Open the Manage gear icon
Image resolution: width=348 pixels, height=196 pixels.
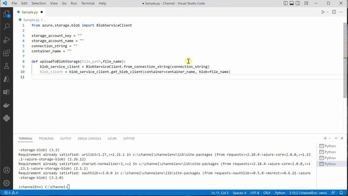coord(7,183)
